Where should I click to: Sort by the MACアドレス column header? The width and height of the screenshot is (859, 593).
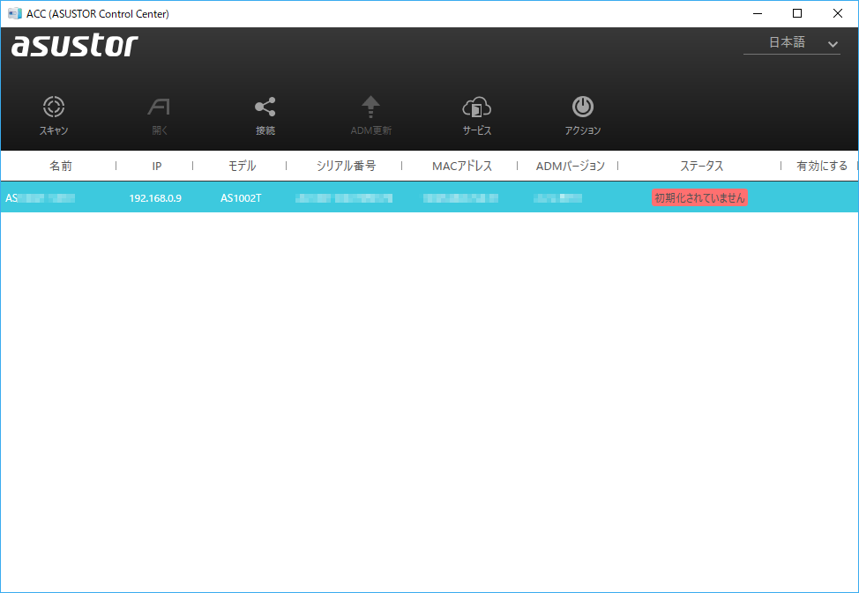[x=462, y=166]
